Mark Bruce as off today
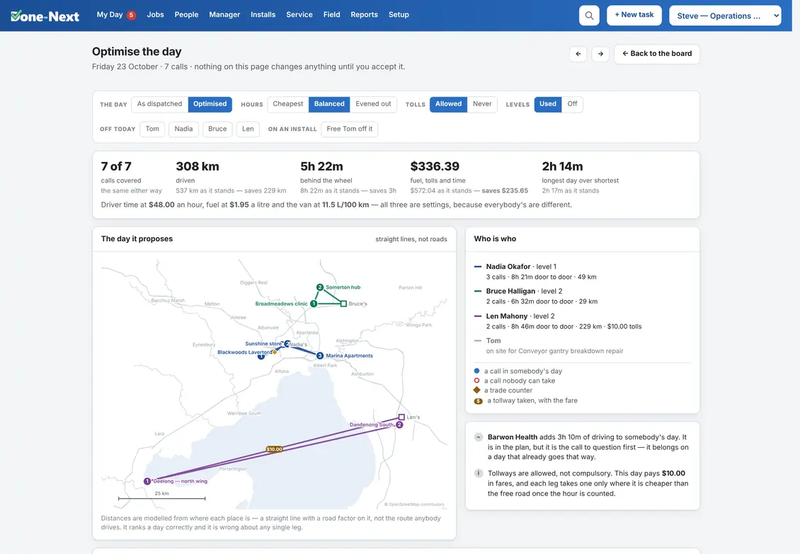The width and height of the screenshot is (800, 554). tap(217, 129)
